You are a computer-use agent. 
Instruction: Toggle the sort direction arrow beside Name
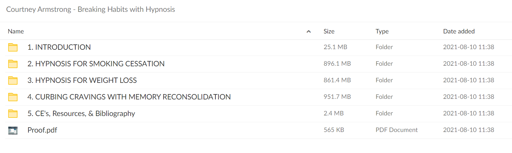[x=309, y=31]
